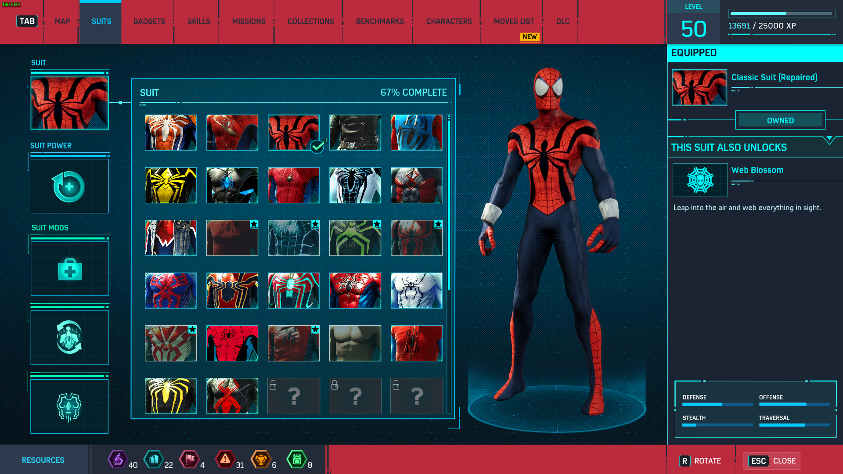Select the shirtless undies suit thumbnail
This screenshot has height=474, width=843.
pos(355,343)
